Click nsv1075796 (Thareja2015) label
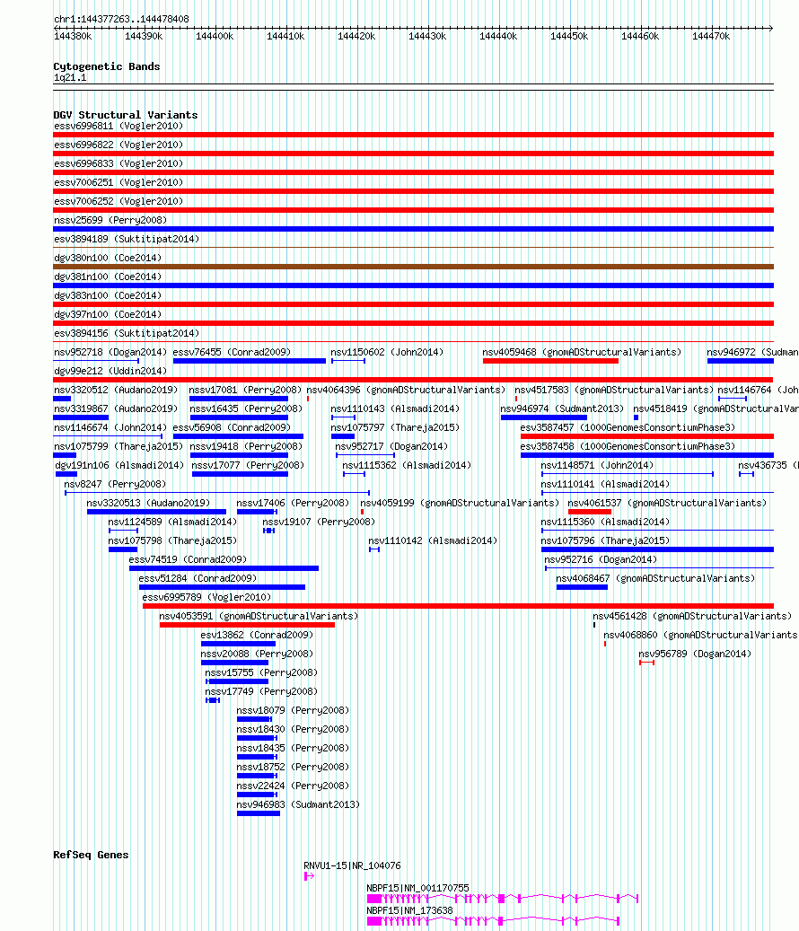The image size is (799, 931). click(x=605, y=540)
